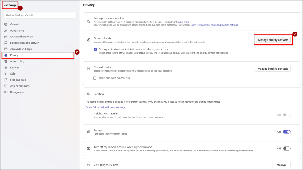This screenshot has height=170, width=303.
Task: Click the Recognition icon in sidebar
Action: click(6, 92)
